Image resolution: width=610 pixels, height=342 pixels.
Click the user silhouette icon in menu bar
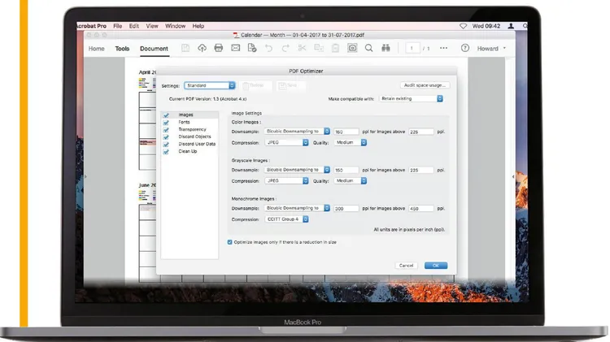(511, 26)
